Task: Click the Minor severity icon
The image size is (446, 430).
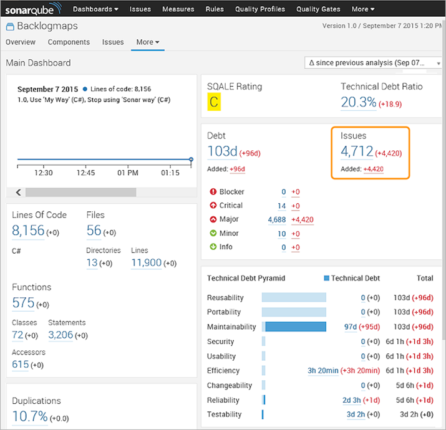Action: 213,233
